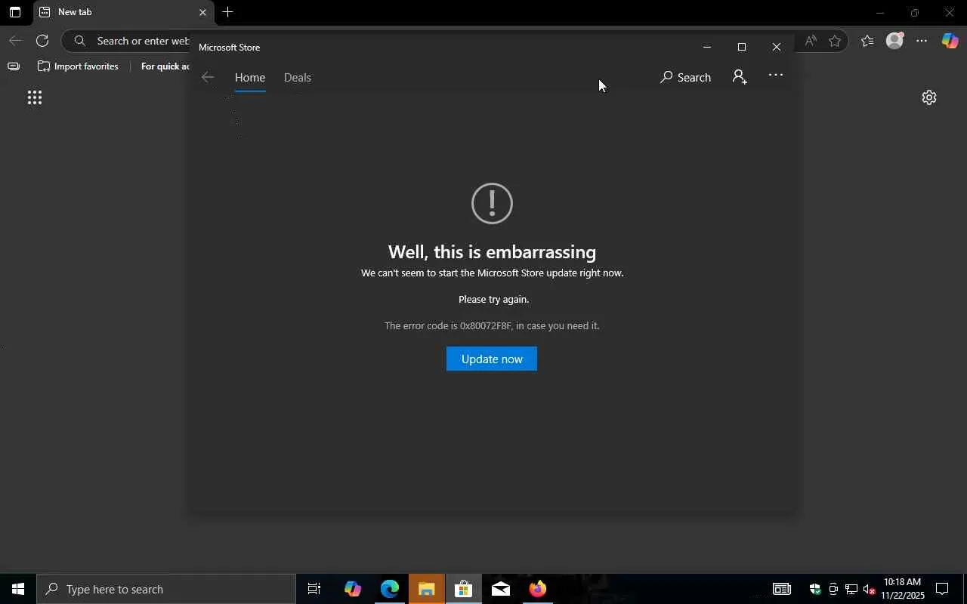Click the muted volume tray icon
The width and height of the screenshot is (967, 604).
[x=870, y=589]
